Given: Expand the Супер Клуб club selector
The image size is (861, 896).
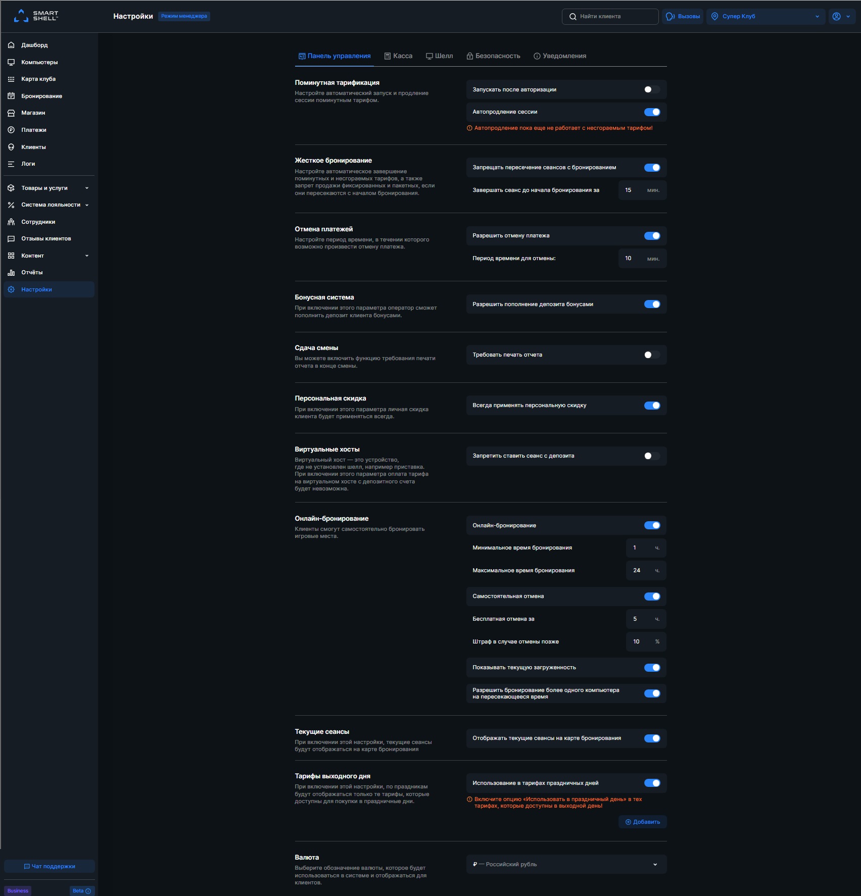Looking at the screenshot, I should tap(766, 16).
